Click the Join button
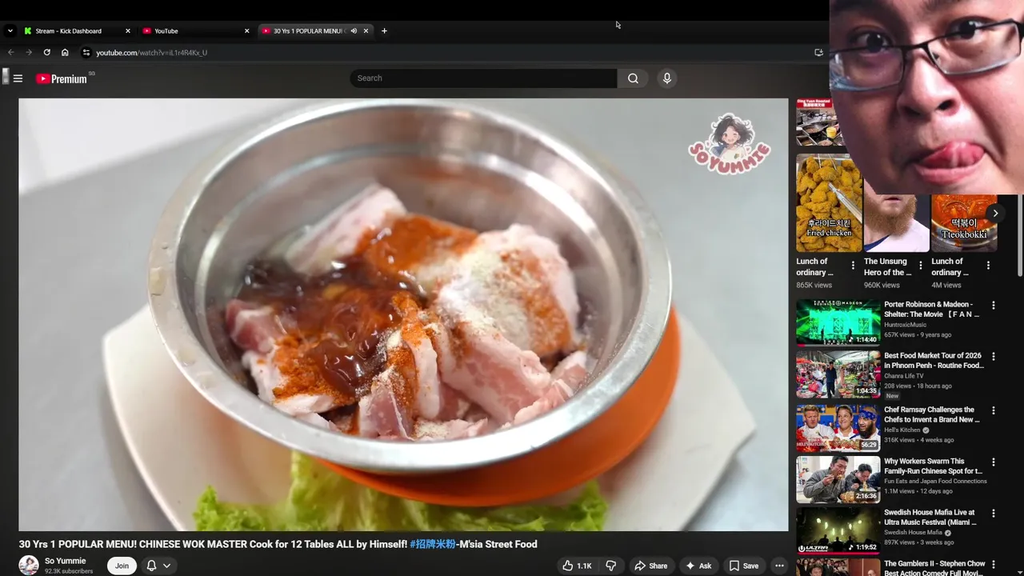This screenshot has width=1024, height=576. click(x=122, y=566)
